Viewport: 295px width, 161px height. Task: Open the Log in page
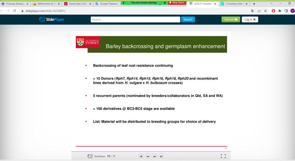[x=250, y=19]
